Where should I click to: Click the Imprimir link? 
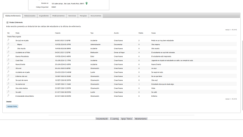point(9,102)
